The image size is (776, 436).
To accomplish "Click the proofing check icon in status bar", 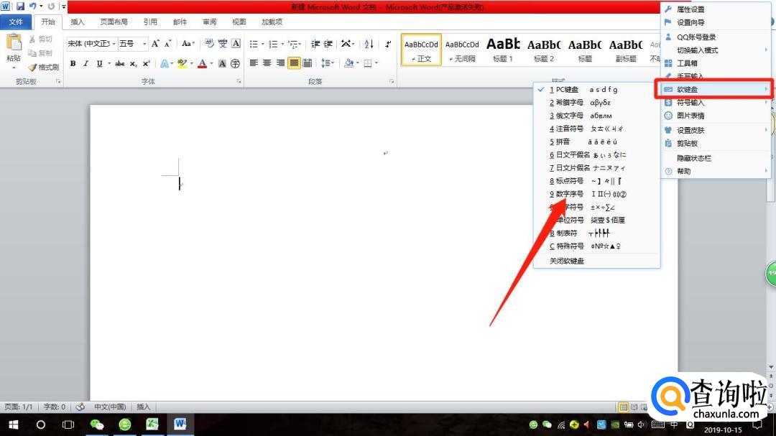I will pos(80,407).
